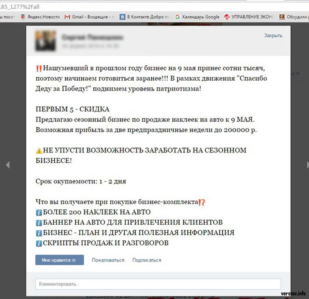Go to the next photo with right arrow

coord(307,165)
